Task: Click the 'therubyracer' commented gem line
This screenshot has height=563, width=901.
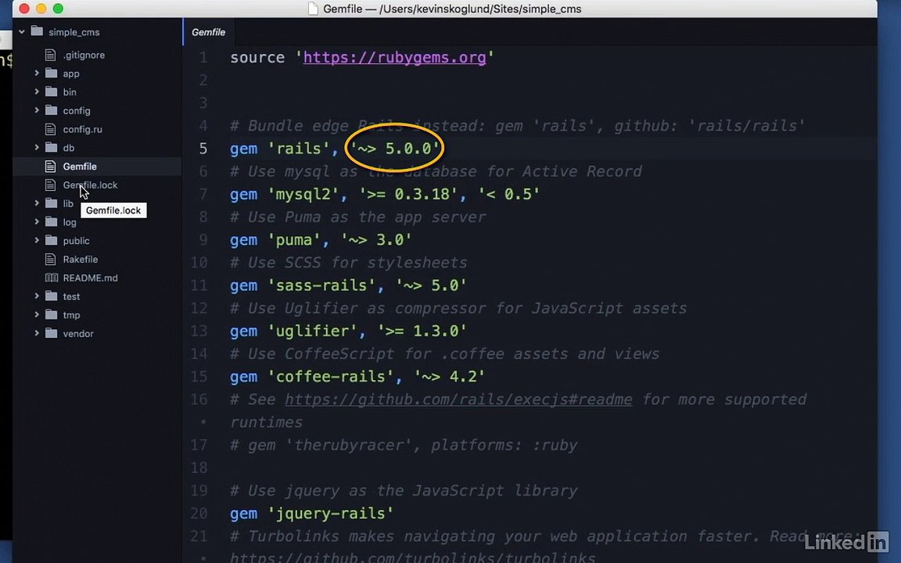Action: tap(404, 445)
